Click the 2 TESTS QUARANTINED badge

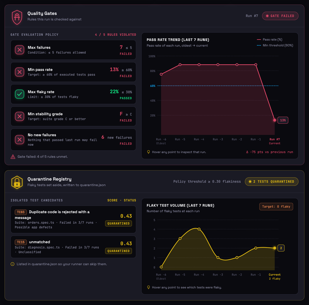click(272, 182)
